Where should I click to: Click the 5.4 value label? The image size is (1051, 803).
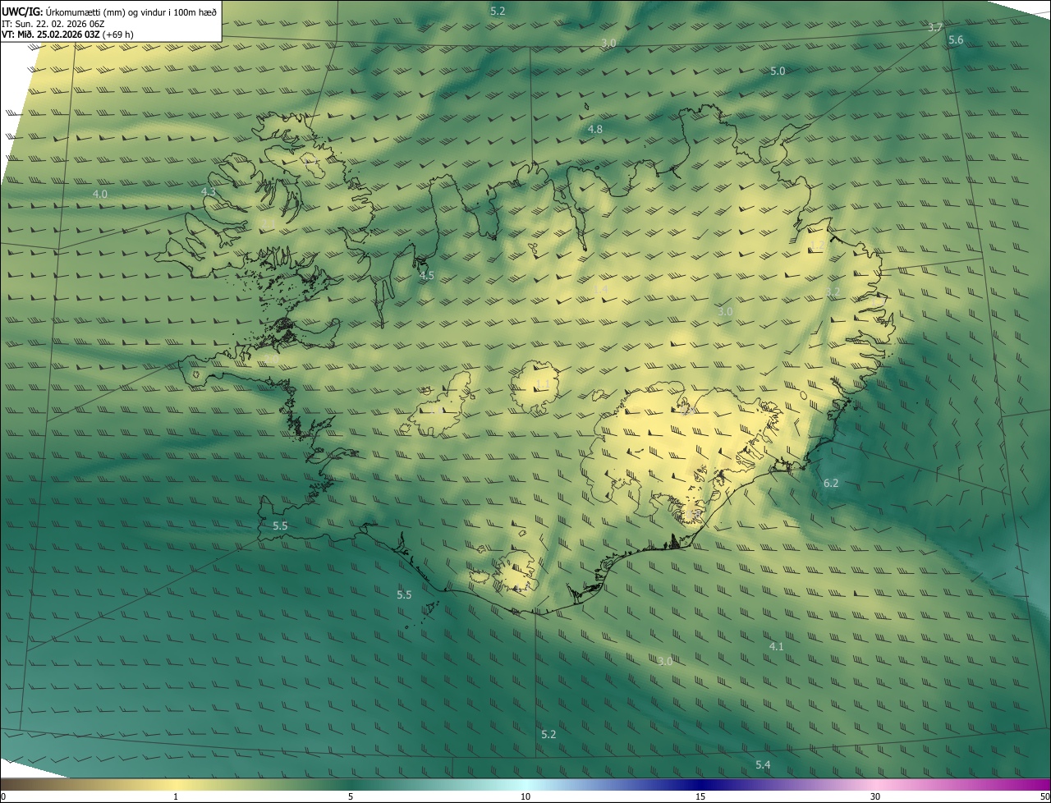coord(763,765)
